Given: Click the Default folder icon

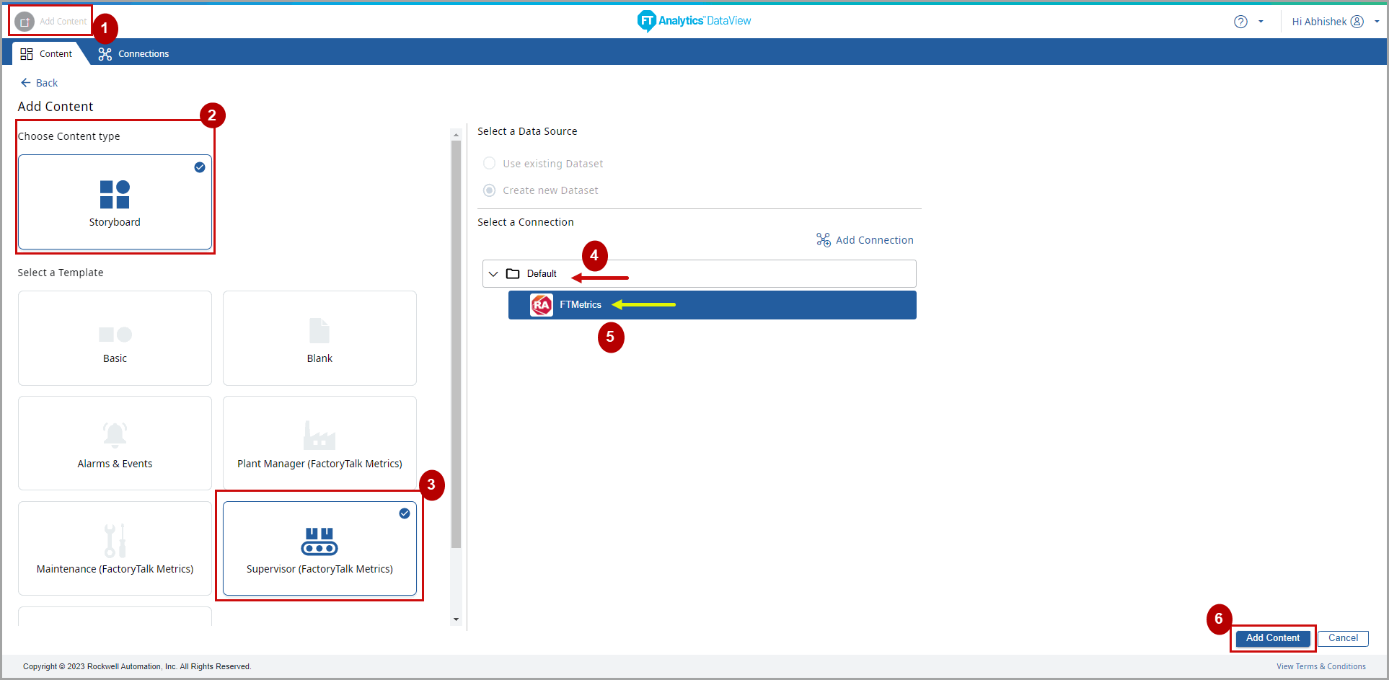Looking at the screenshot, I should (513, 274).
